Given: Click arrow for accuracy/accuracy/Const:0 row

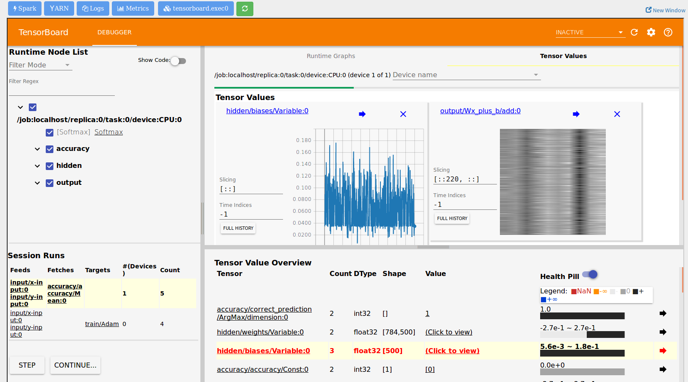Looking at the screenshot, I should click(x=663, y=369).
